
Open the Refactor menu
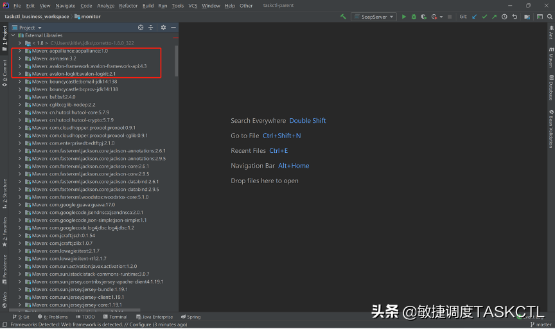pos(128,6)
